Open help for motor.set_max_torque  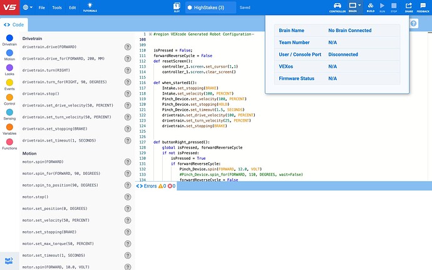[x=128, y=244]
